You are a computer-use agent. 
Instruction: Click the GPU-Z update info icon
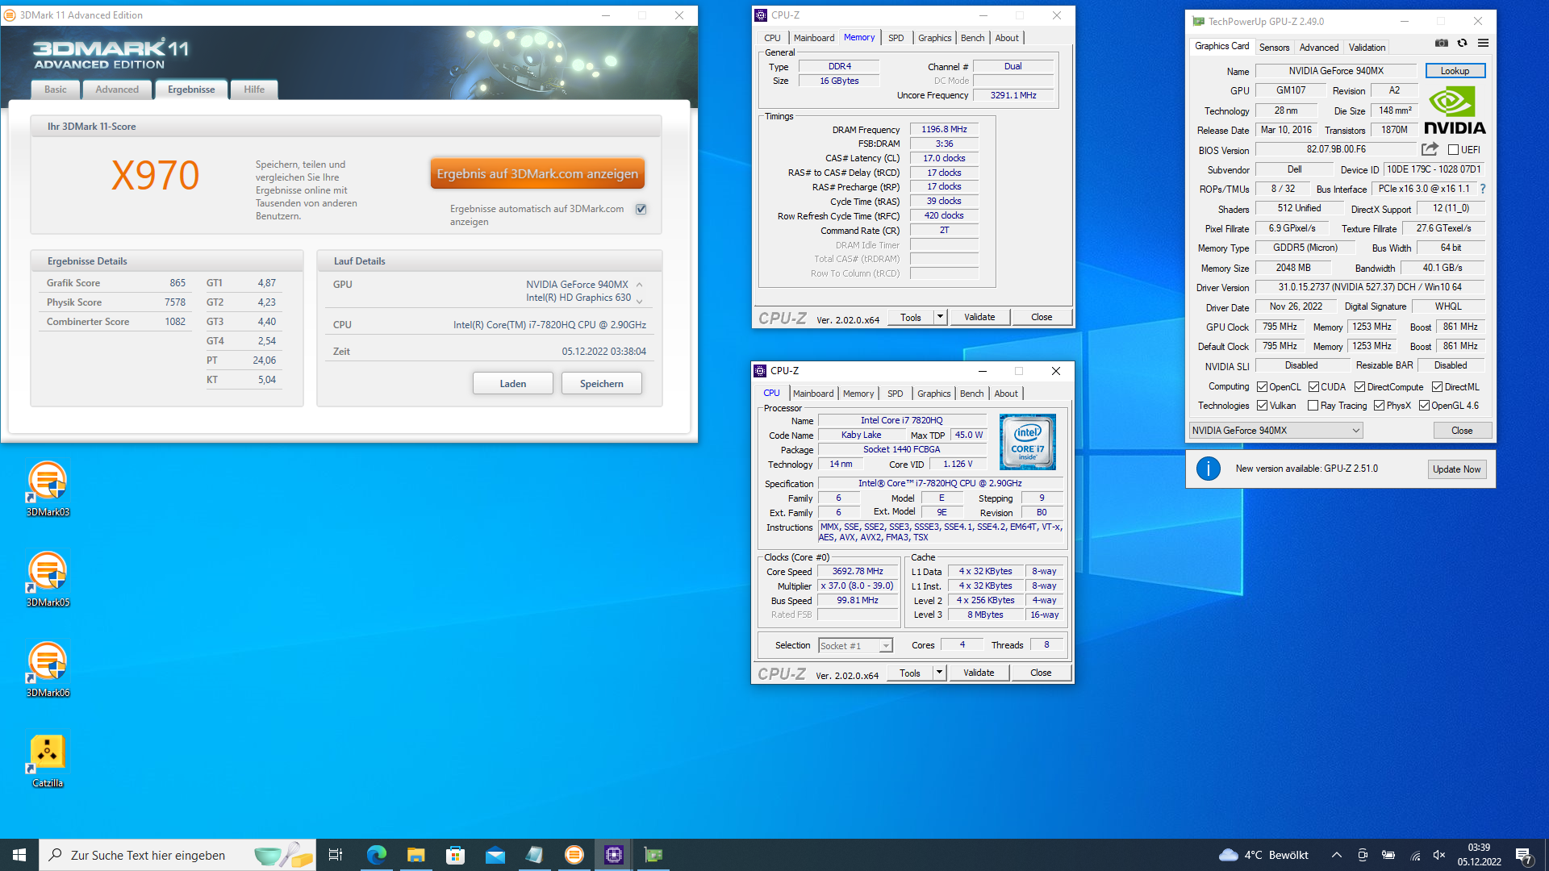(x=1208, y=469)
